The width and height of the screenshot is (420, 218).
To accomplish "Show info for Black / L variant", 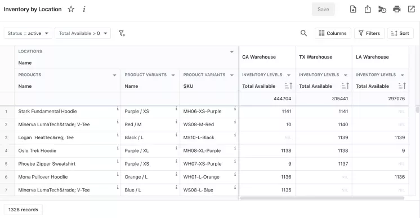I will (176, 135).
